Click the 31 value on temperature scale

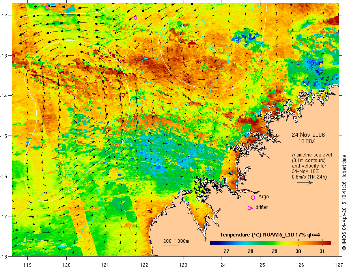pyautogui.click(x=322, y=251)
